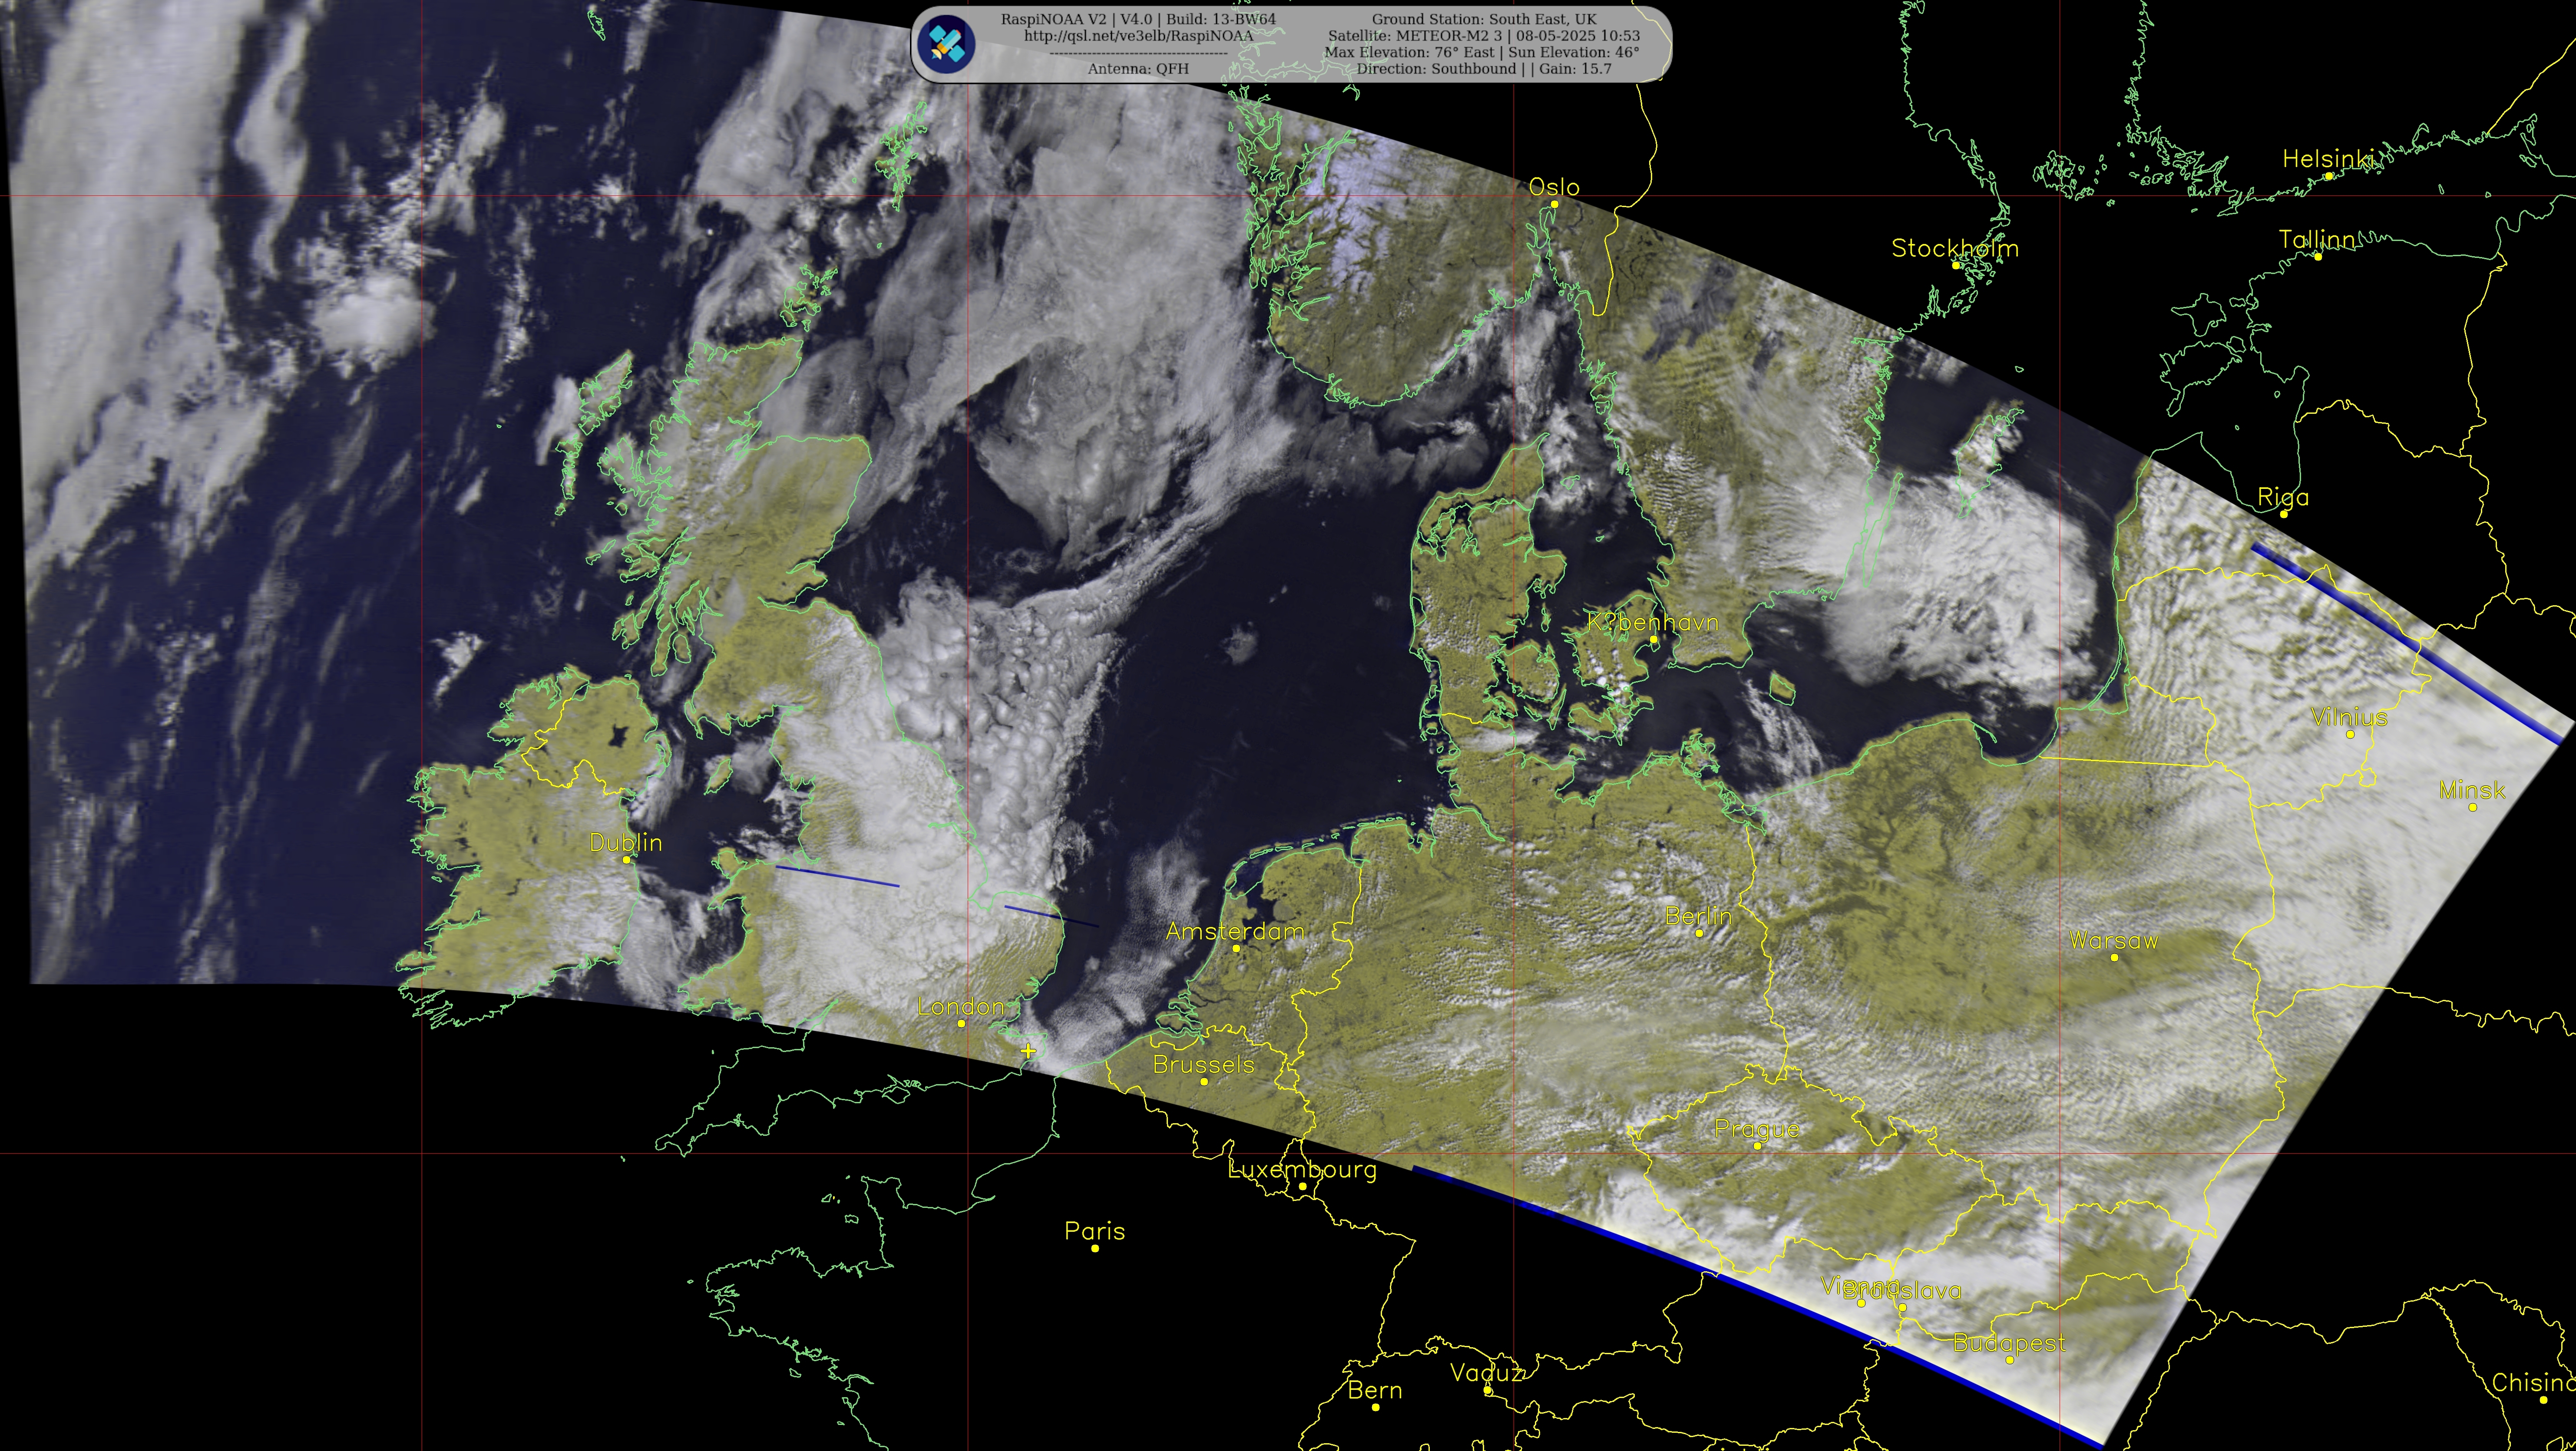Click the Riga city label
Screen dimensions: 2576x1451
pyautogui.click(x=2283, y=498)
